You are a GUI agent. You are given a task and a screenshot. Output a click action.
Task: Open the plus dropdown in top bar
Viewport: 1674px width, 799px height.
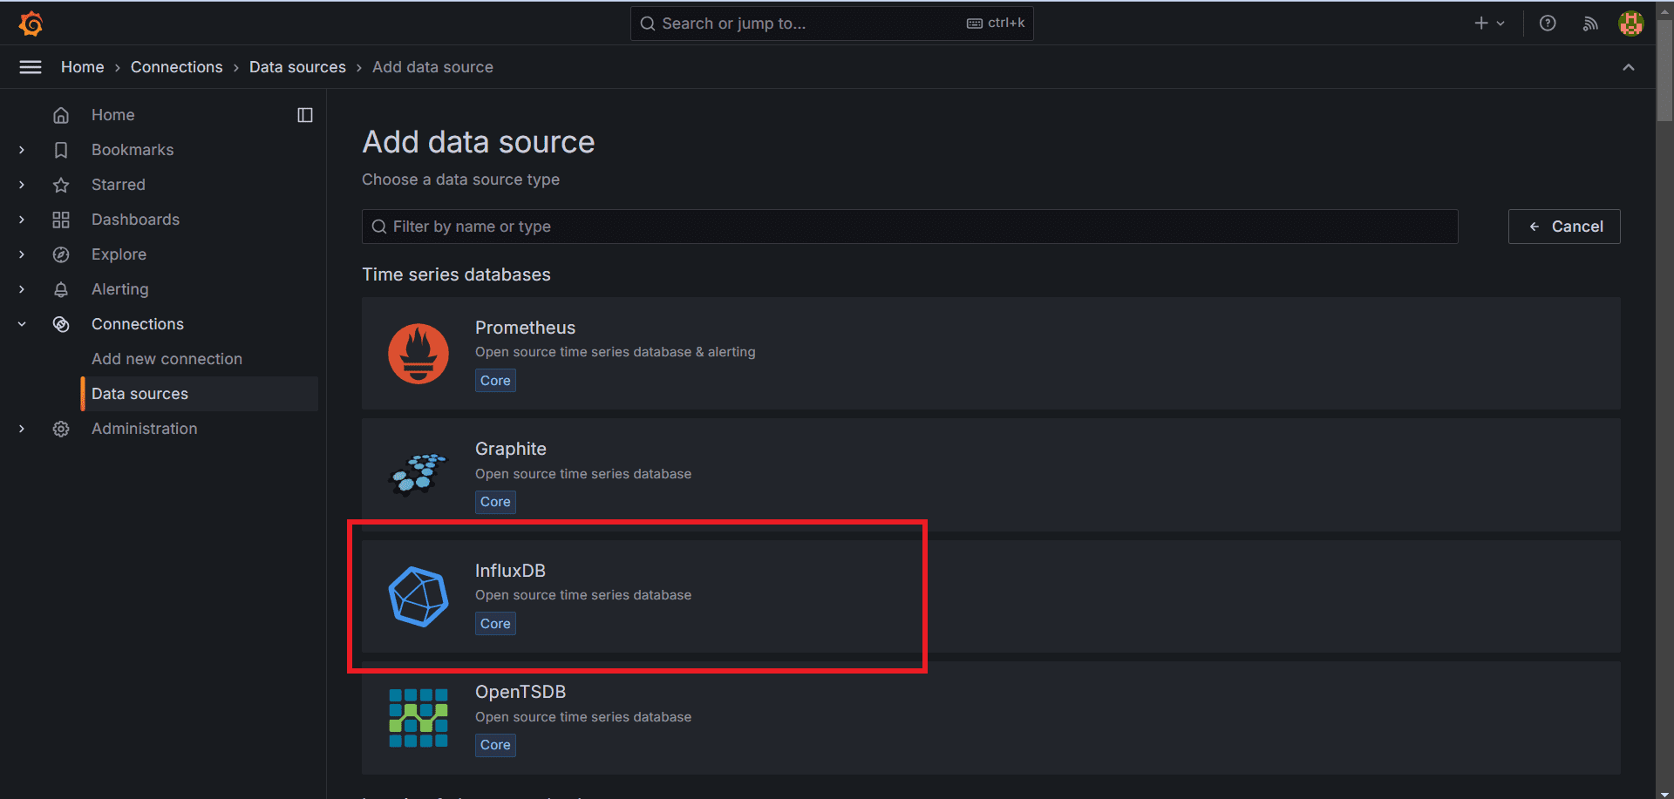(1488, 24)
